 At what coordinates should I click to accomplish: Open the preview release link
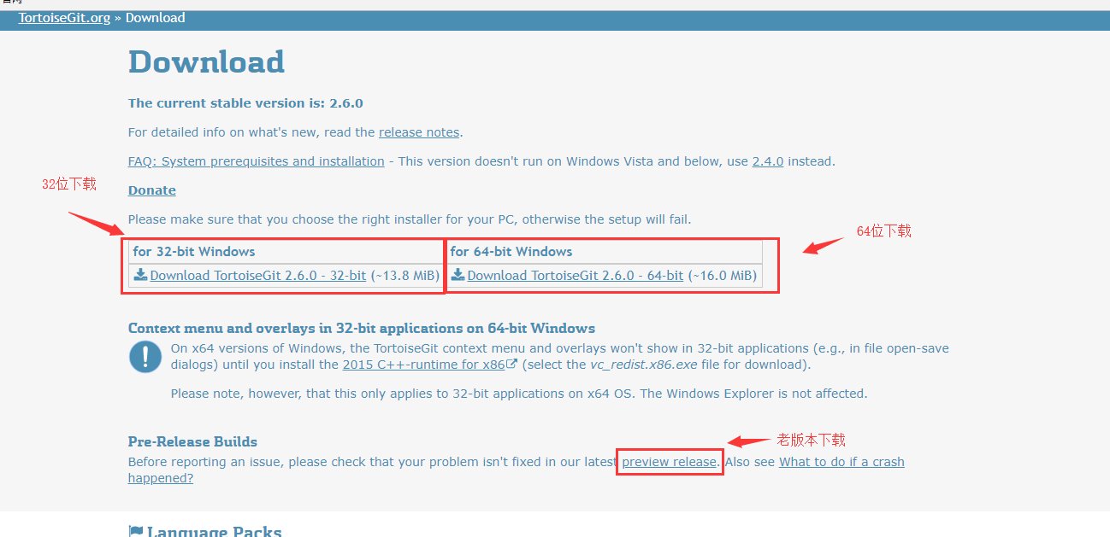tap(670, 462)
